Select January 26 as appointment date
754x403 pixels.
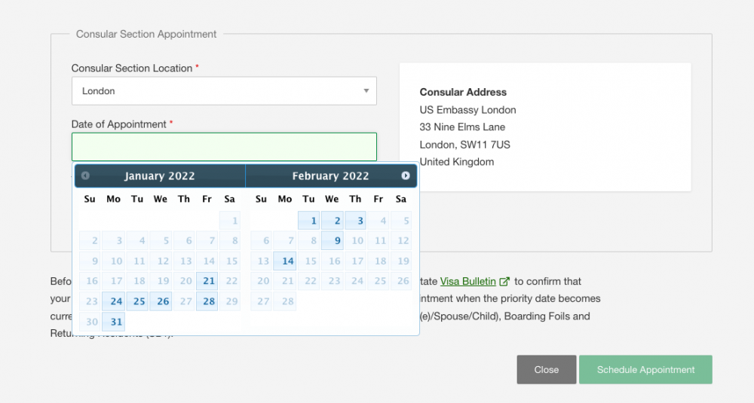[x=161, y=301]
